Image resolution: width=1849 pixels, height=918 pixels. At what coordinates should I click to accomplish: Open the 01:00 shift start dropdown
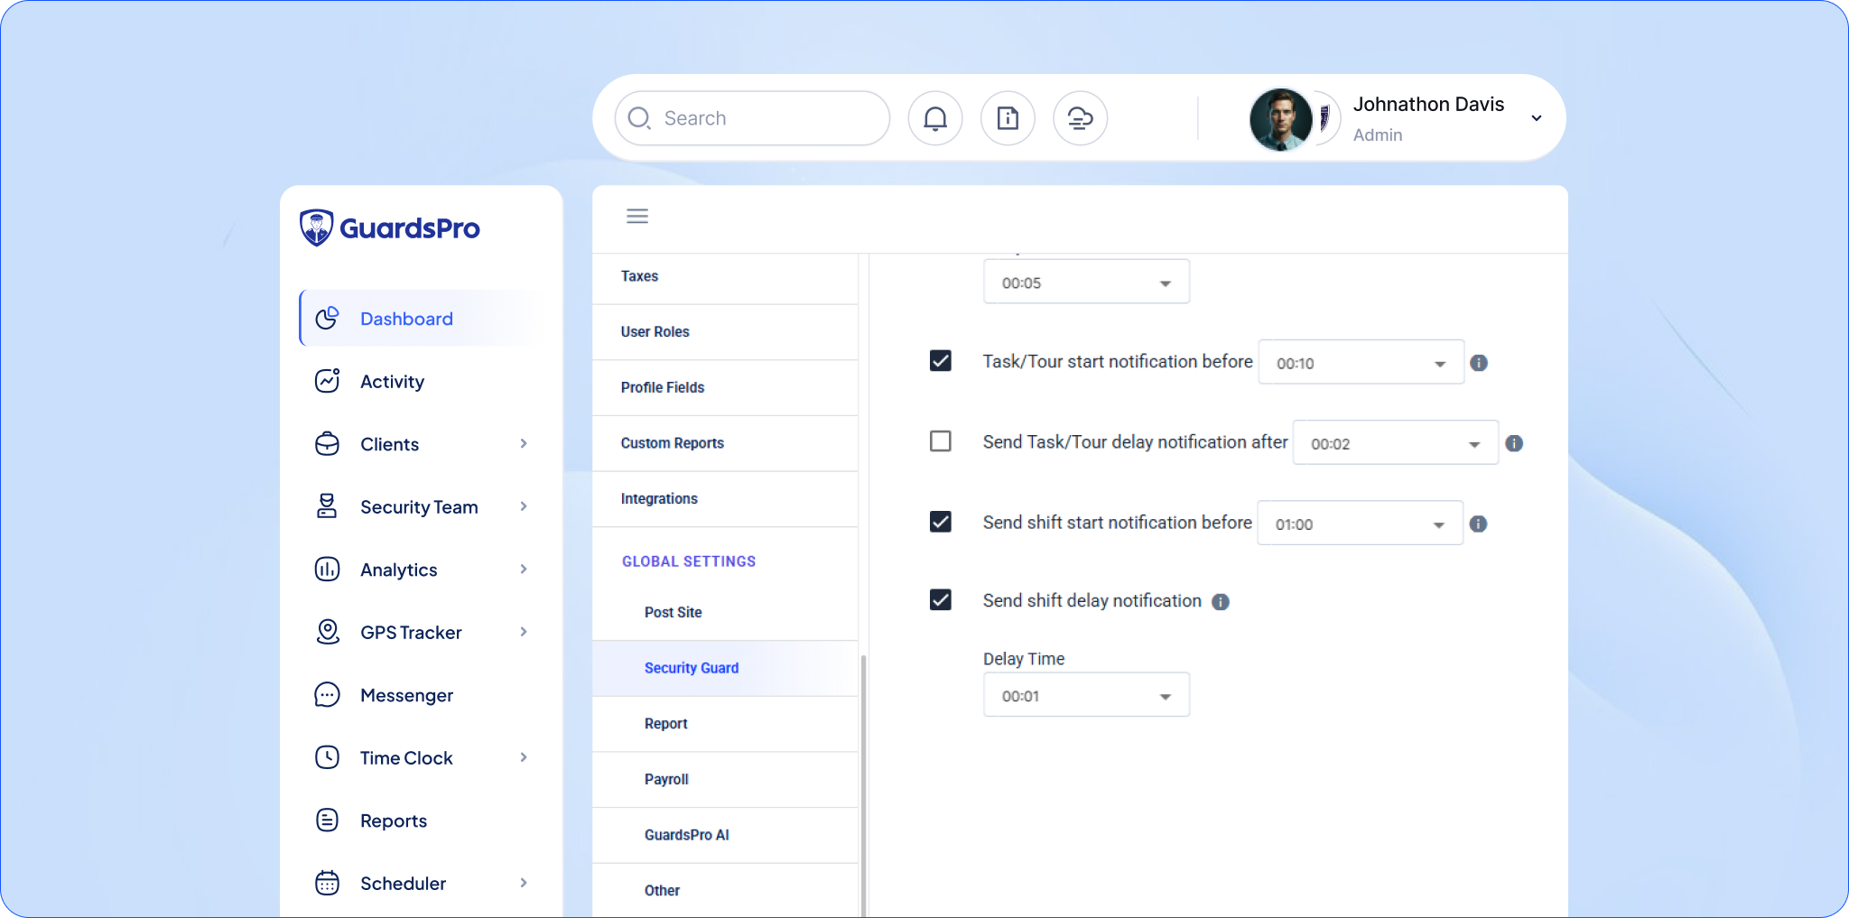coord(1361,524)
